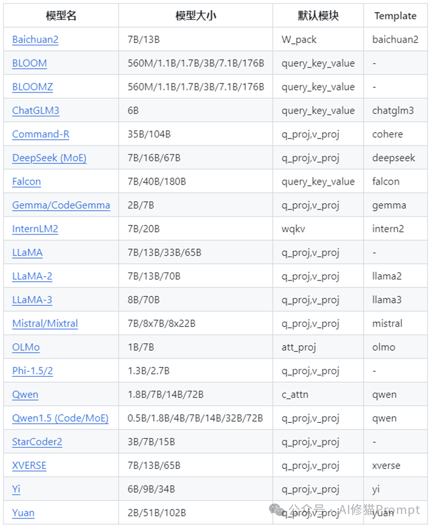Open the Command-R model link
433x527 pixels.
(x=41, y=134)
